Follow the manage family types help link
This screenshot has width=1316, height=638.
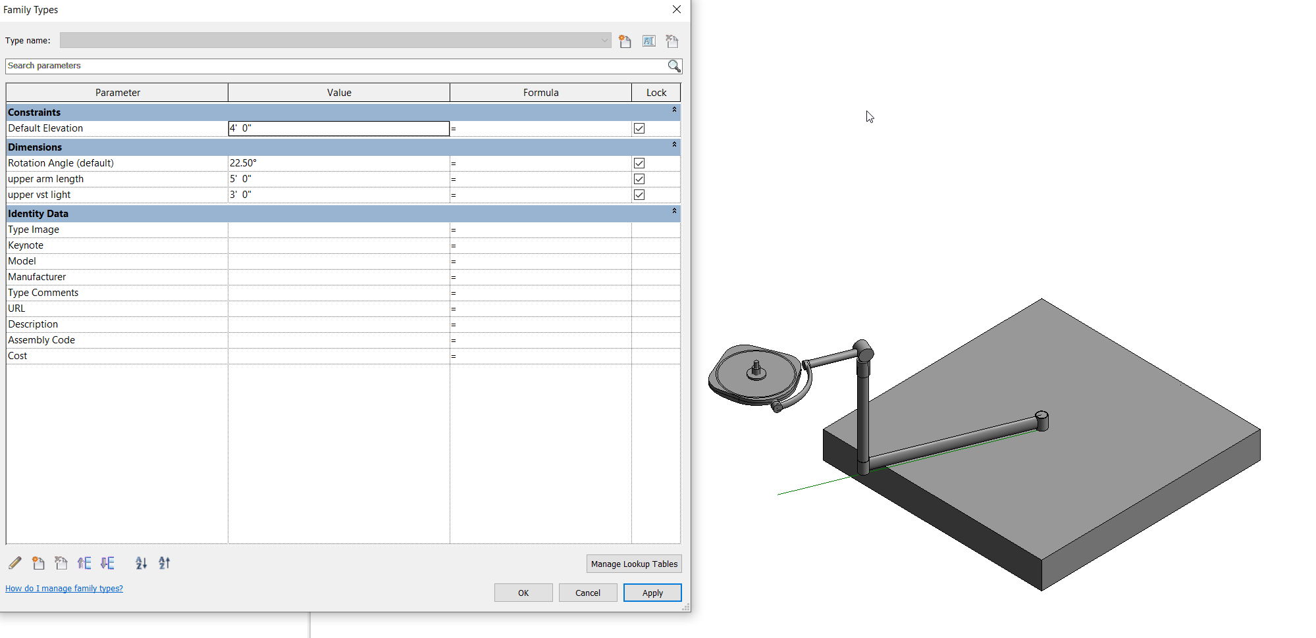coord(63,588)
